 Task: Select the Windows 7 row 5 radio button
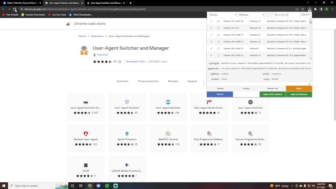[218, 49]
